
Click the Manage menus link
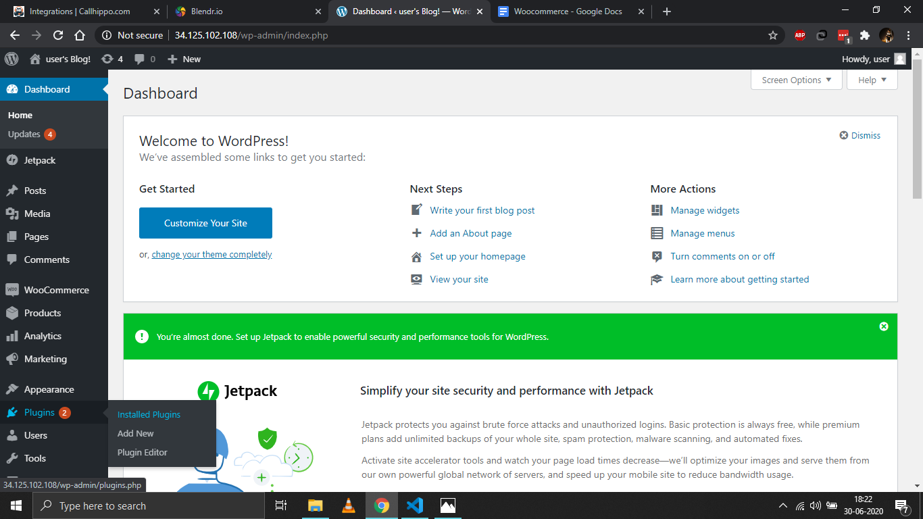point(703,233)
